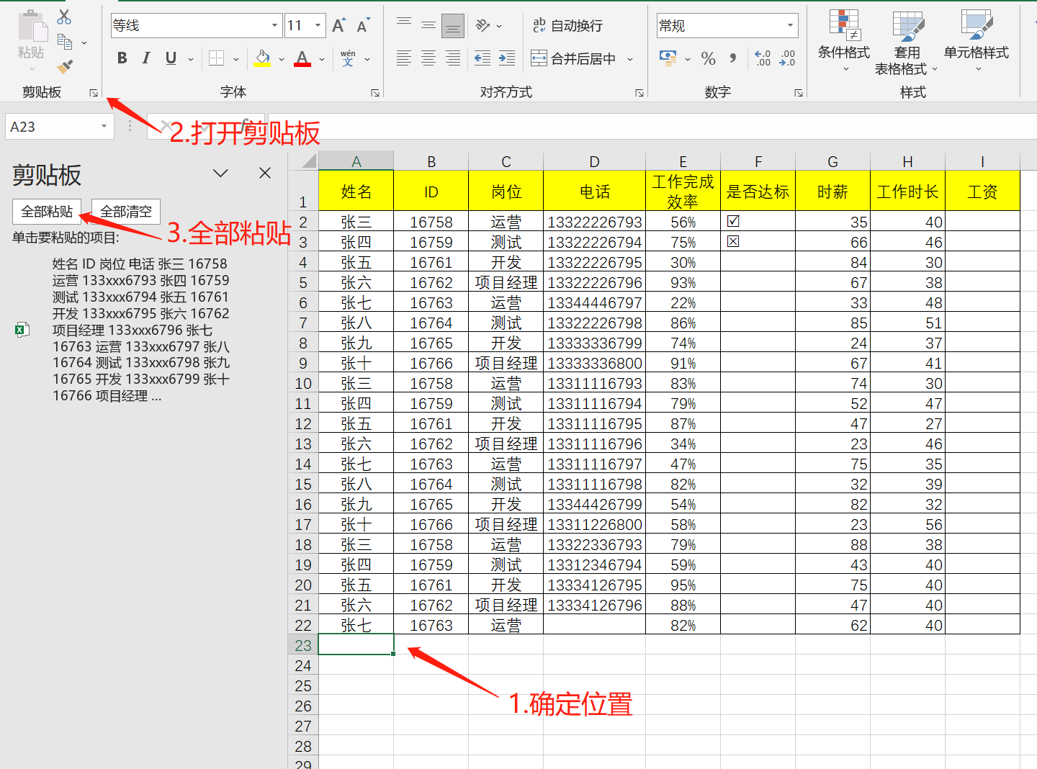Toggle the checked 是否达标 checkbox for 张三
Image resolution: width=1037 pixels, height=769 pixels.
pos(733,221)
